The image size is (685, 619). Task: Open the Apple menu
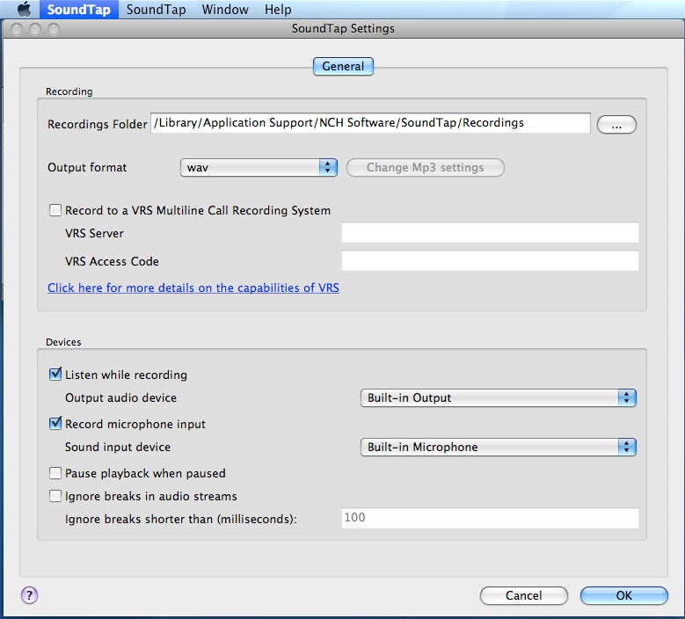coord(24,9)
